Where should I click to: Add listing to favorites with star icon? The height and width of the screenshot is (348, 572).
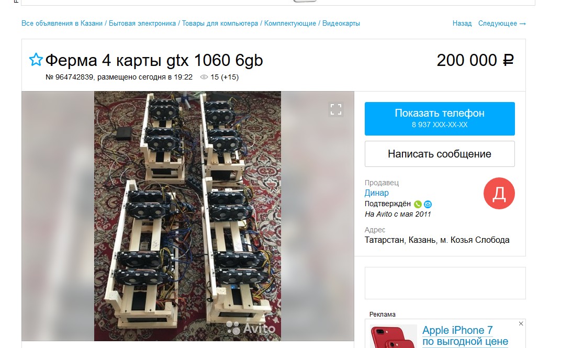pyautogui.click(x=36, y=60)
